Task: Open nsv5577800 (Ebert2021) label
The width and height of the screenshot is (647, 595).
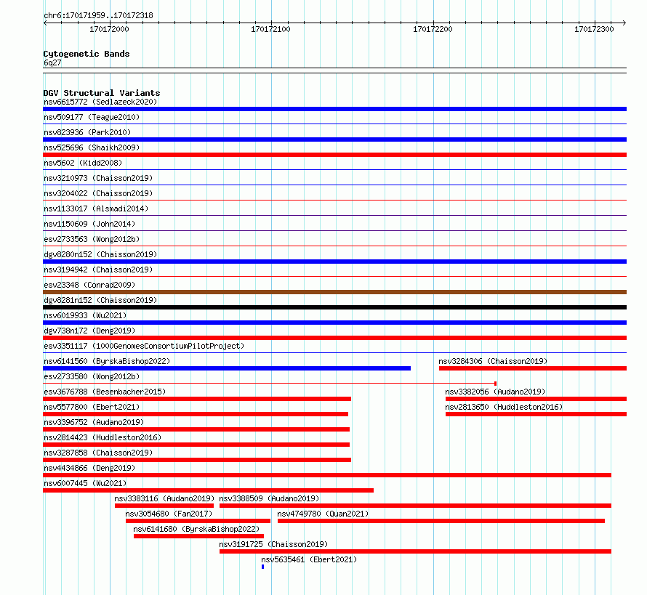Action: (x=92, y=407)
